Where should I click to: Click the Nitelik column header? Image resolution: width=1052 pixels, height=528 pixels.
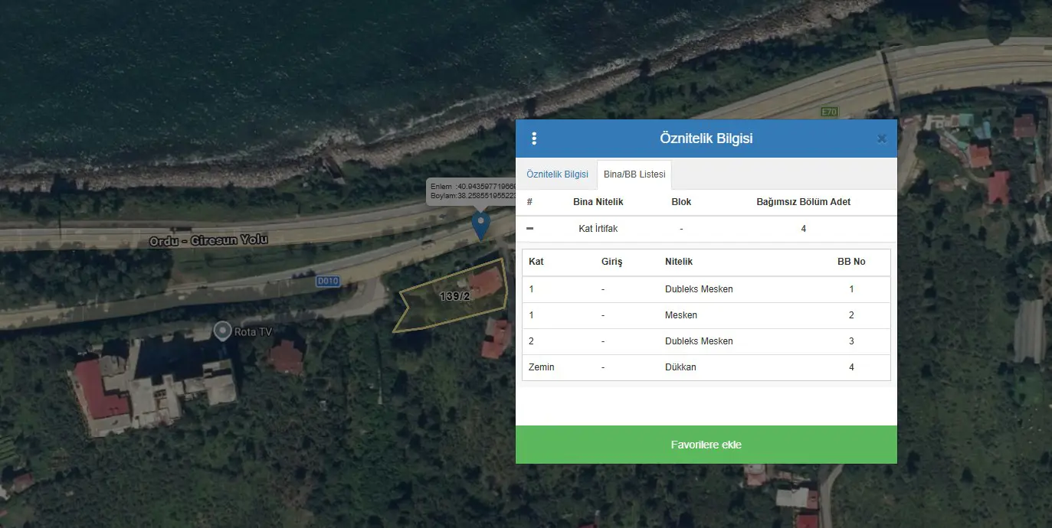[679, 262]
